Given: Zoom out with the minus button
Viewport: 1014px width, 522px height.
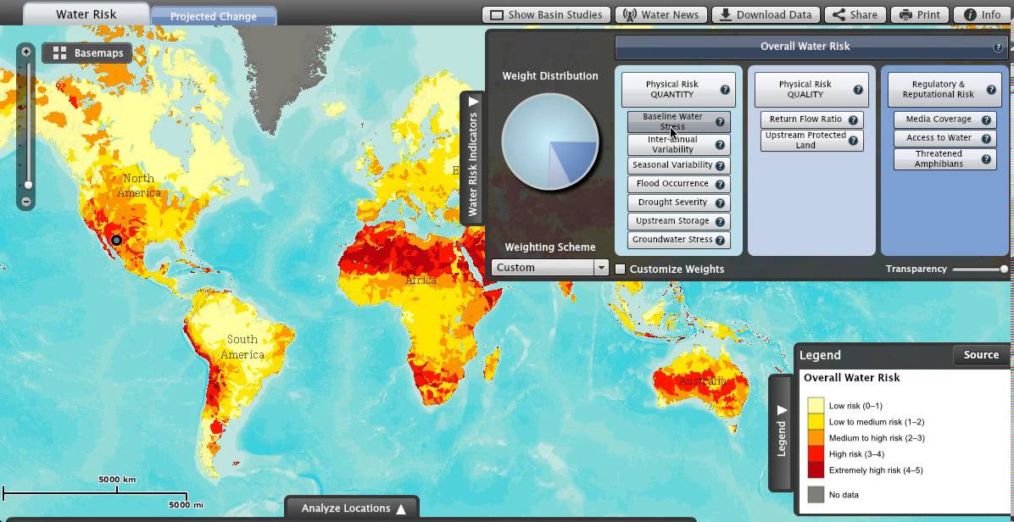Looking at the screenshot, I should click(26, 202).
